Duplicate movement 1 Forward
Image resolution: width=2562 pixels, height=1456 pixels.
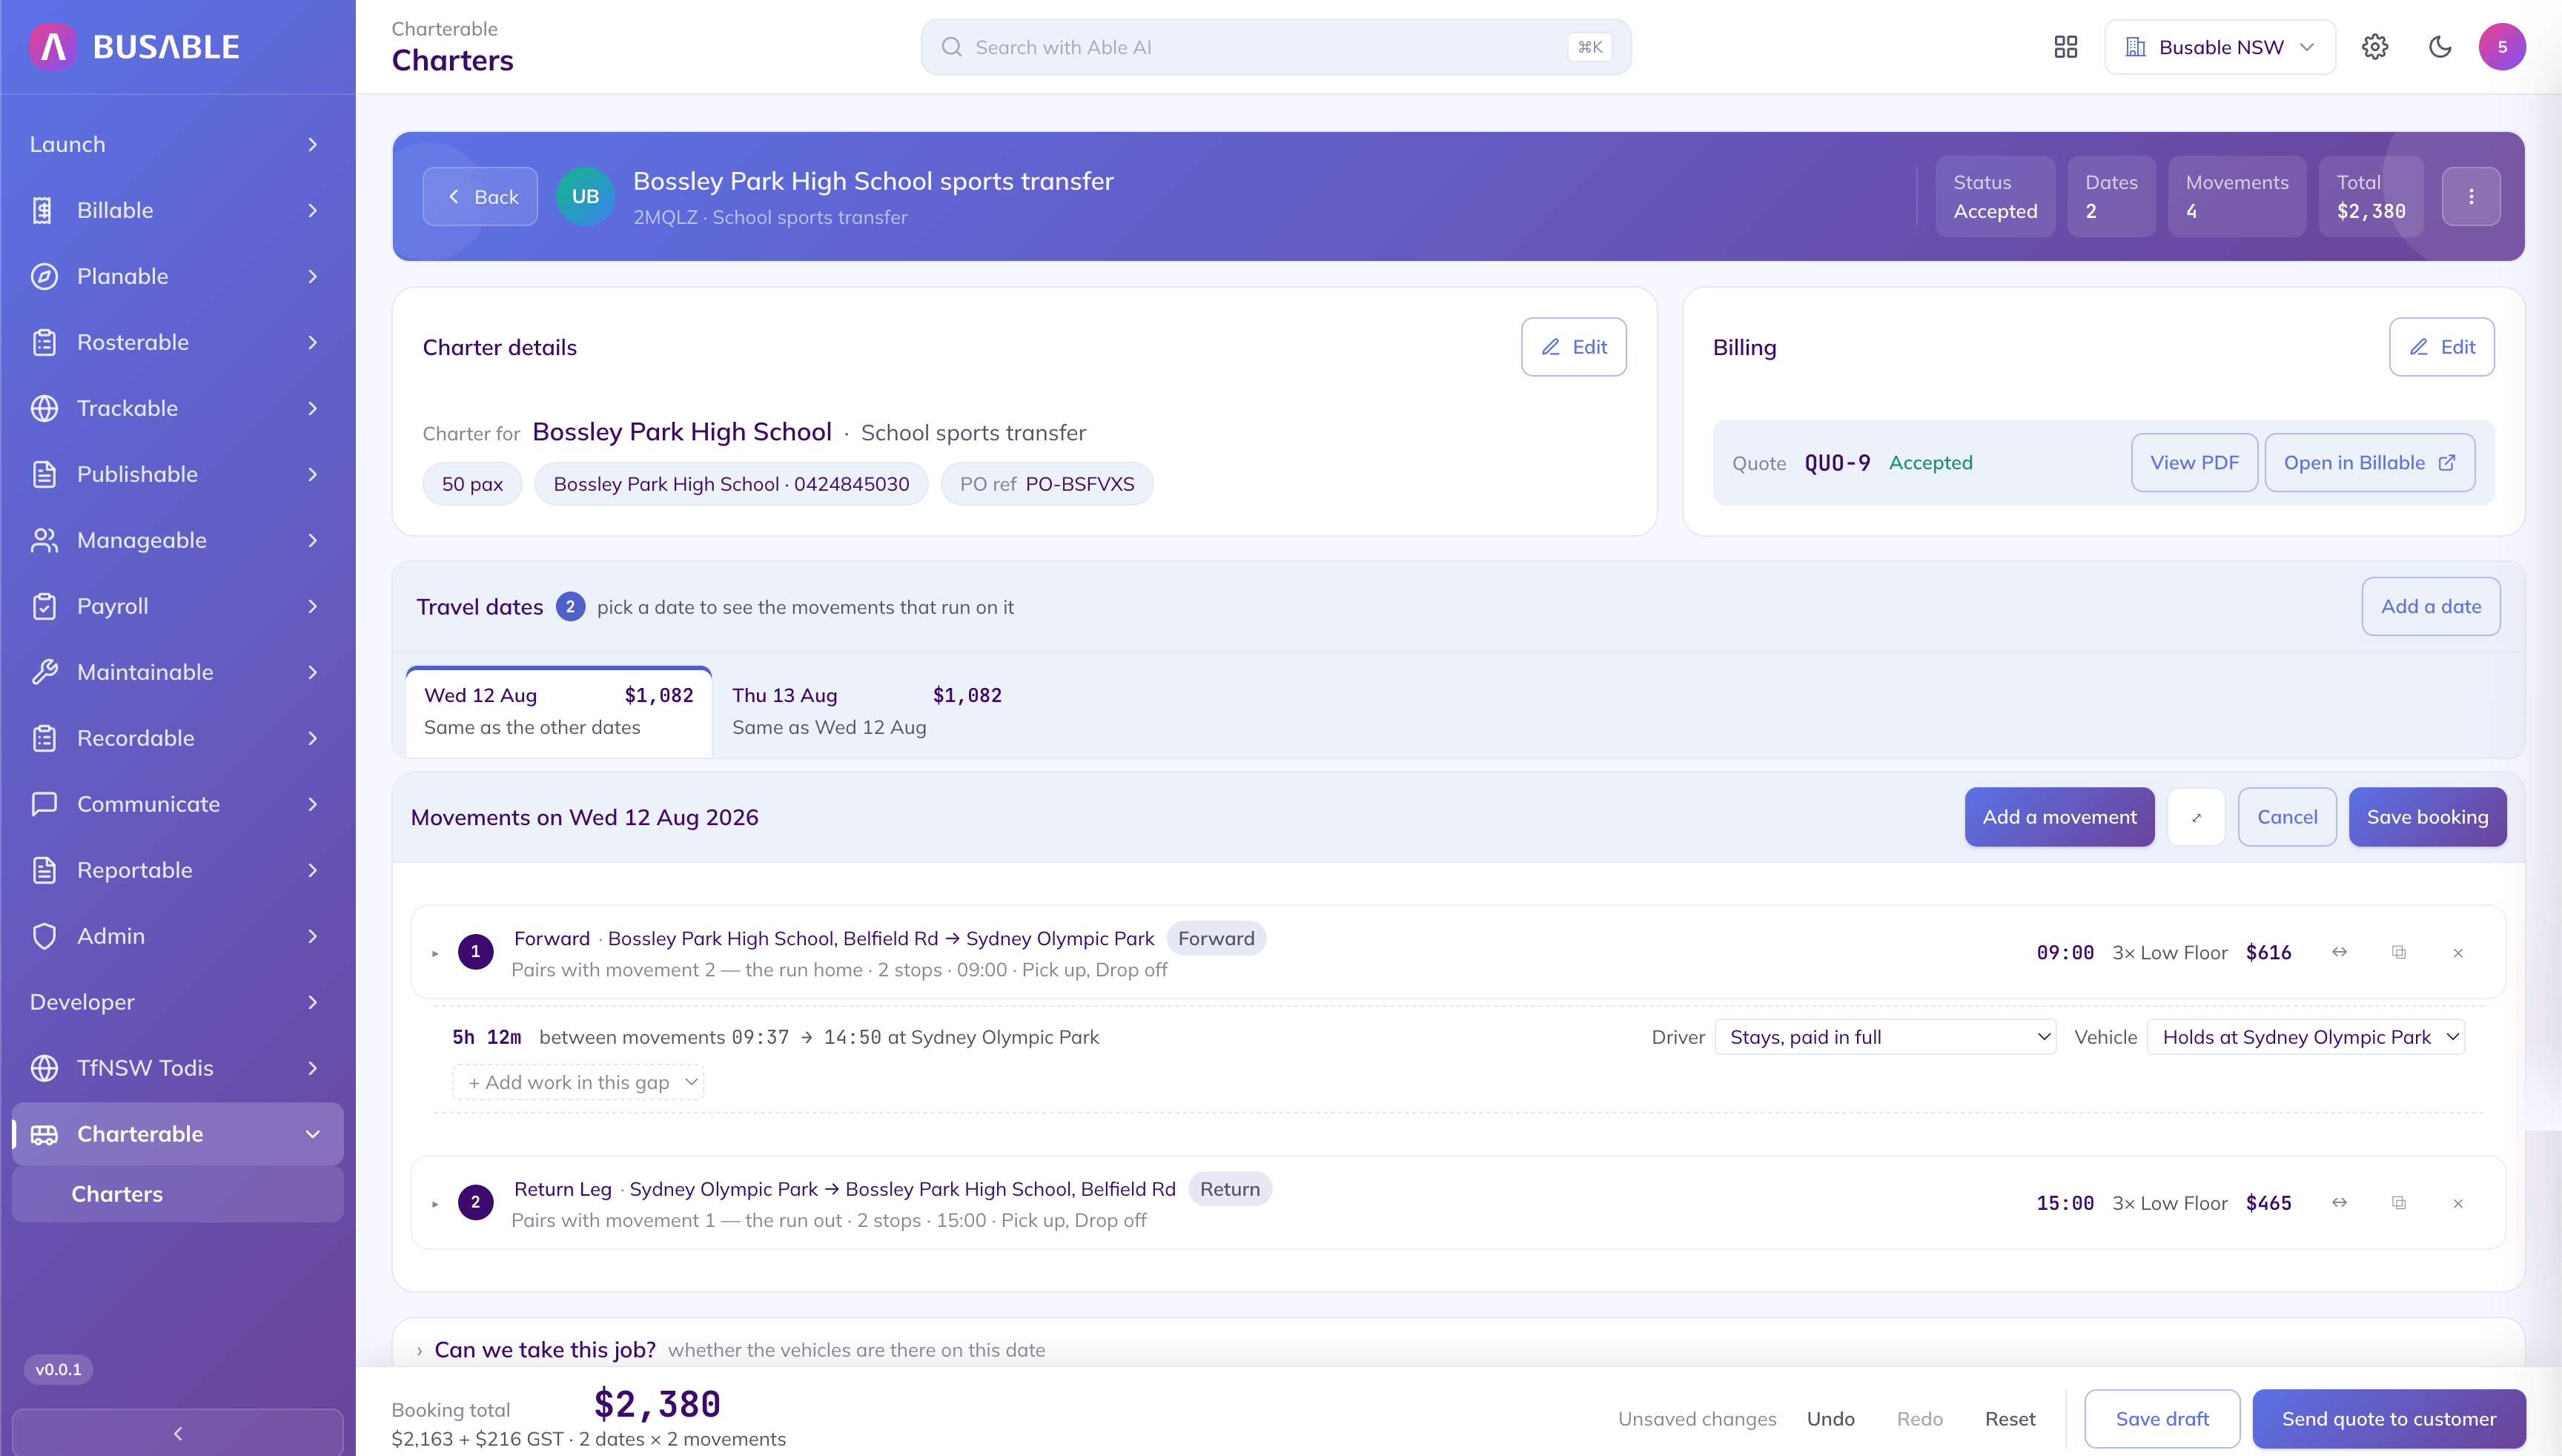(2399, 952)
